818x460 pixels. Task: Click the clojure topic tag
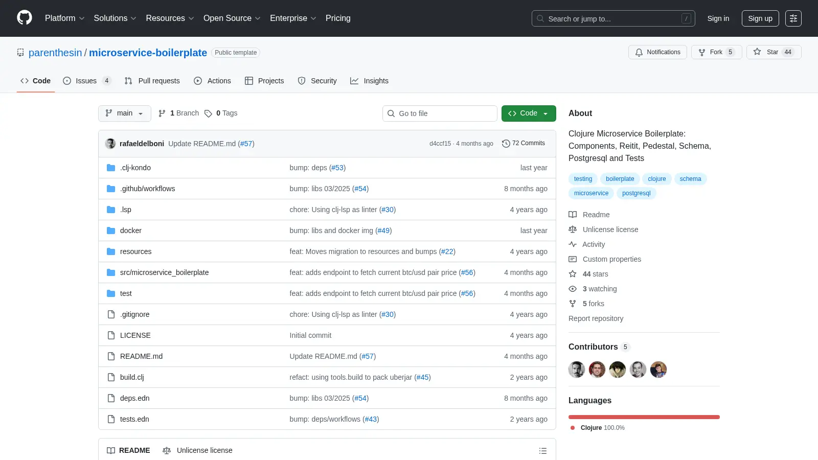click(x=657, y=179)
